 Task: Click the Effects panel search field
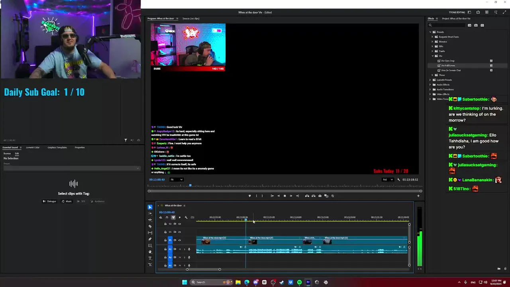point(446,25)
